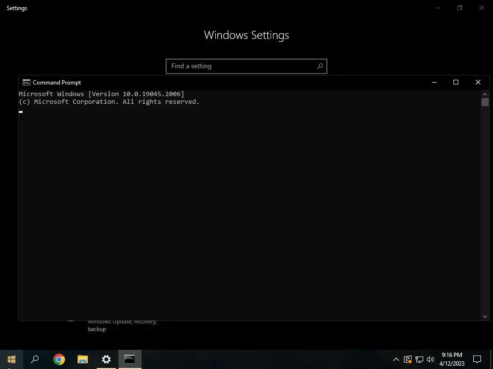Image resolution: width=493 pixels, height=369 pixels.
Task: Open taskbar search magnifier
Action: tap(35, 359)
